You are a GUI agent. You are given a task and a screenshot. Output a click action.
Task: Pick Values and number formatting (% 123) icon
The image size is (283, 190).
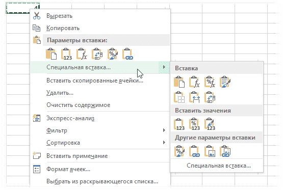(194, 124)
